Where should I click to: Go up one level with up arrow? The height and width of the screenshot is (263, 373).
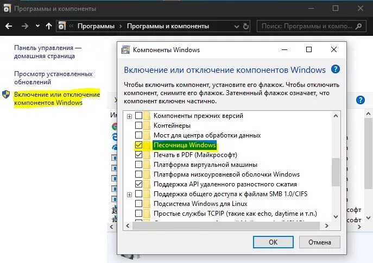coord(49,26)
